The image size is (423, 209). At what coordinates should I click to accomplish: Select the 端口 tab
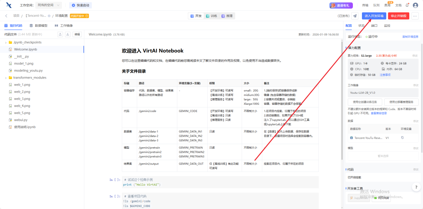pos(374,25)
